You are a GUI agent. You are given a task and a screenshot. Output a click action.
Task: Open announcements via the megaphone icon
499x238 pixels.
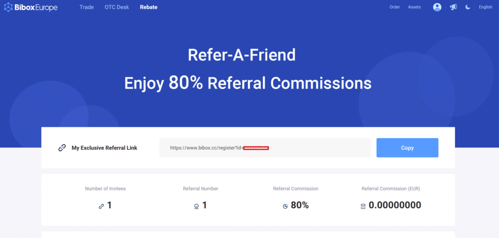453,7
